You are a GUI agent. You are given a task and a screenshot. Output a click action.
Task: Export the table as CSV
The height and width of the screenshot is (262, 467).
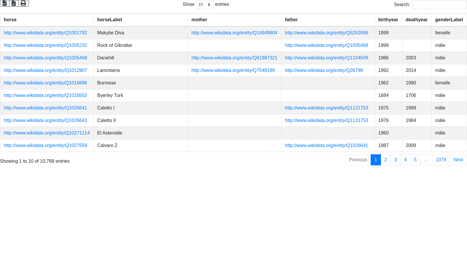click(x=5, y=3)
